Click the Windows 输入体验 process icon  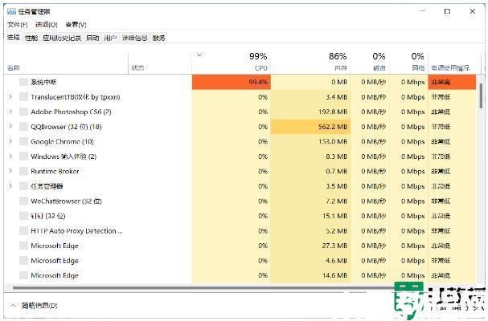[x=23, y=156]
